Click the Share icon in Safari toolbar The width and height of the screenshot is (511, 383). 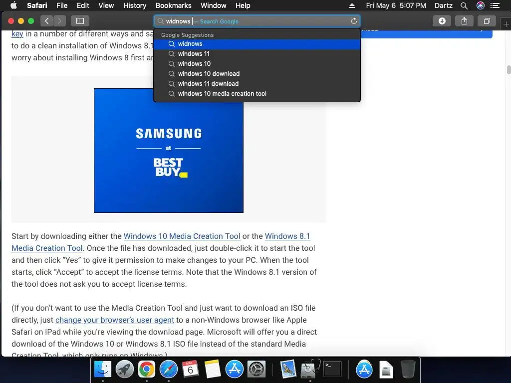(x=465, y=21)
